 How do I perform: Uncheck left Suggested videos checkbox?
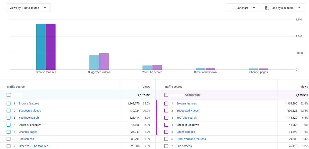pyautogui.click(x=8, y=111)
